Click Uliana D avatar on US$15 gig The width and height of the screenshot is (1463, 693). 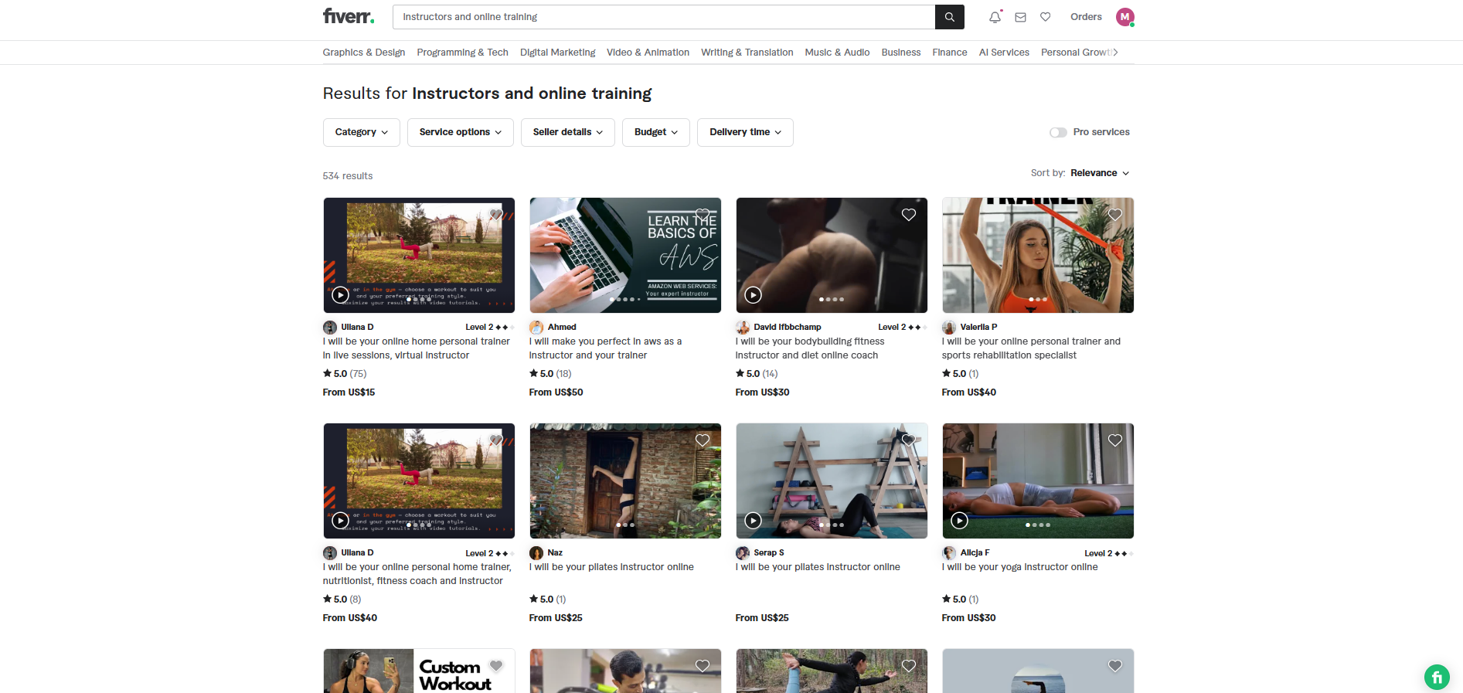[330, 328]
